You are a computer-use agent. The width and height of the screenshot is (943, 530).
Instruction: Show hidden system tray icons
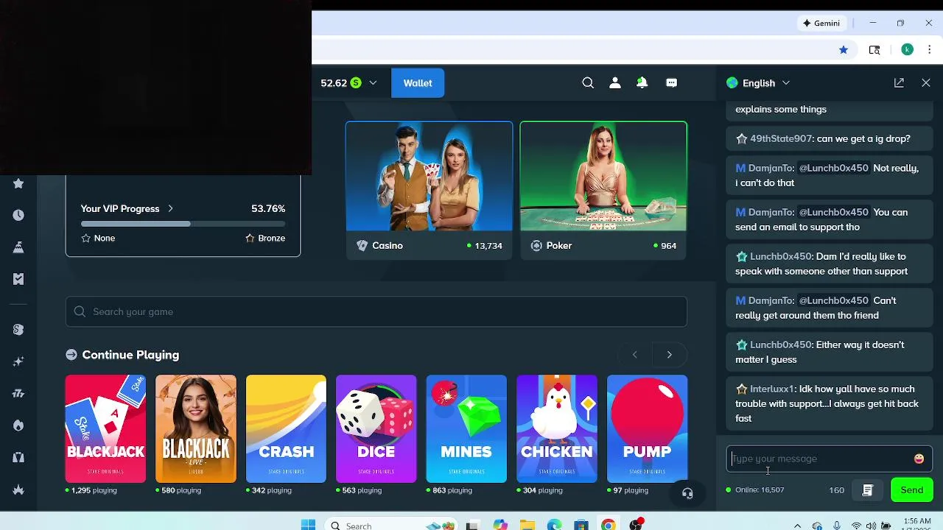point(797,526)
